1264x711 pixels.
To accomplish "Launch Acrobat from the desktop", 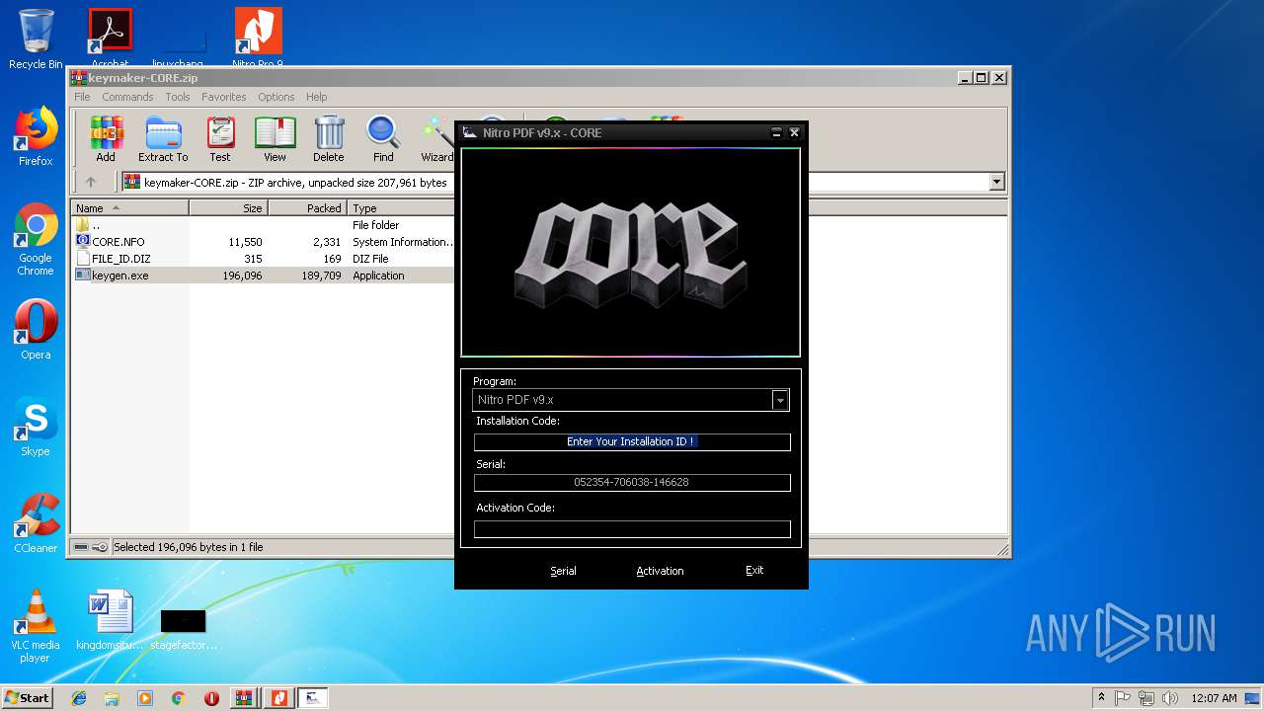I will (111, 38).
